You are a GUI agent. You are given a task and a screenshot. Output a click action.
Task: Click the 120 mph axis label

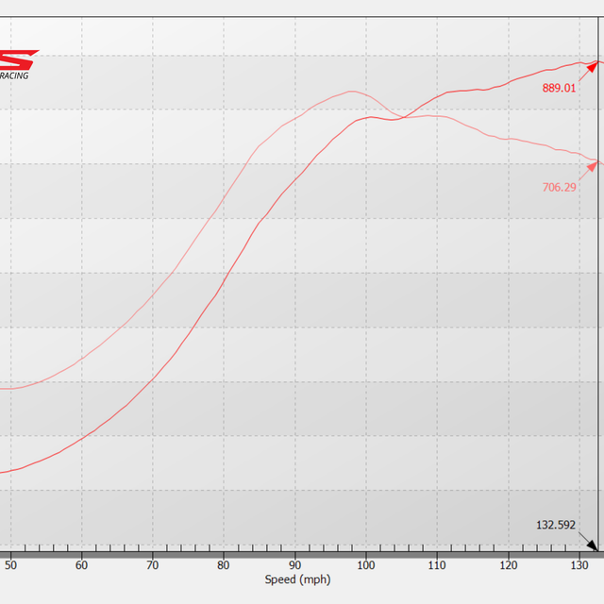(x=509, y=565)
